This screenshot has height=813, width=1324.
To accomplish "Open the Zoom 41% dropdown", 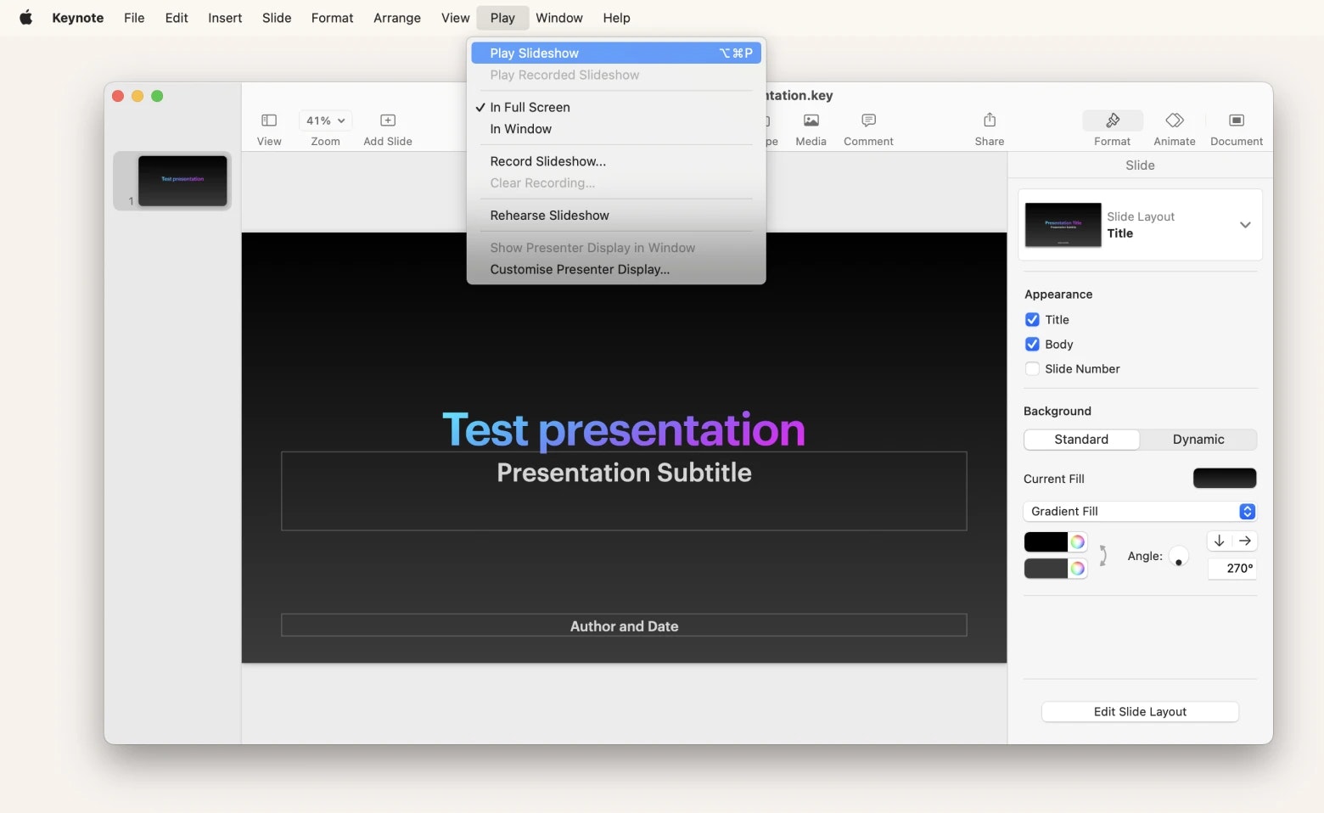I will (325, 121).
